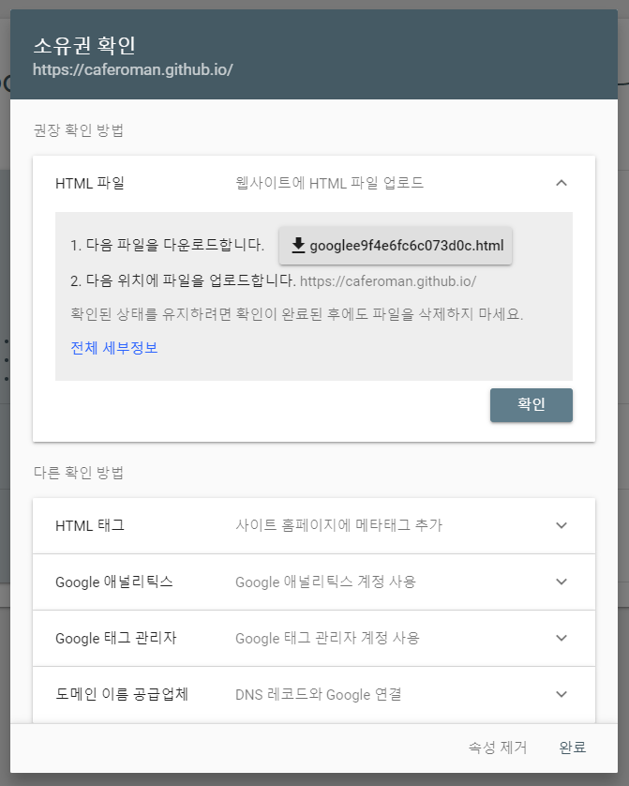This screenshot has height=786, width=629.
Task: Click the download arrow icon
Action: [298, 245]
